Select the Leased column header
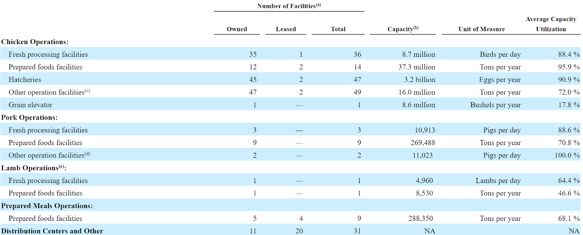Viewport: 583px width, 235px height. tap(286, 29)
